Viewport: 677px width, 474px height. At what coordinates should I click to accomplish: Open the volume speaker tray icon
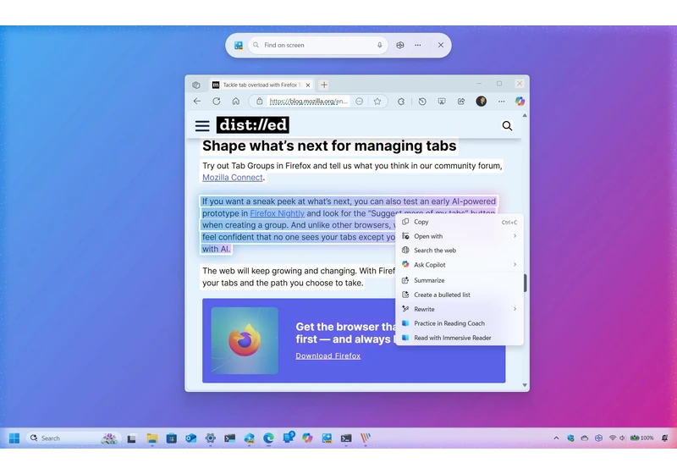[x=622, y=438]
